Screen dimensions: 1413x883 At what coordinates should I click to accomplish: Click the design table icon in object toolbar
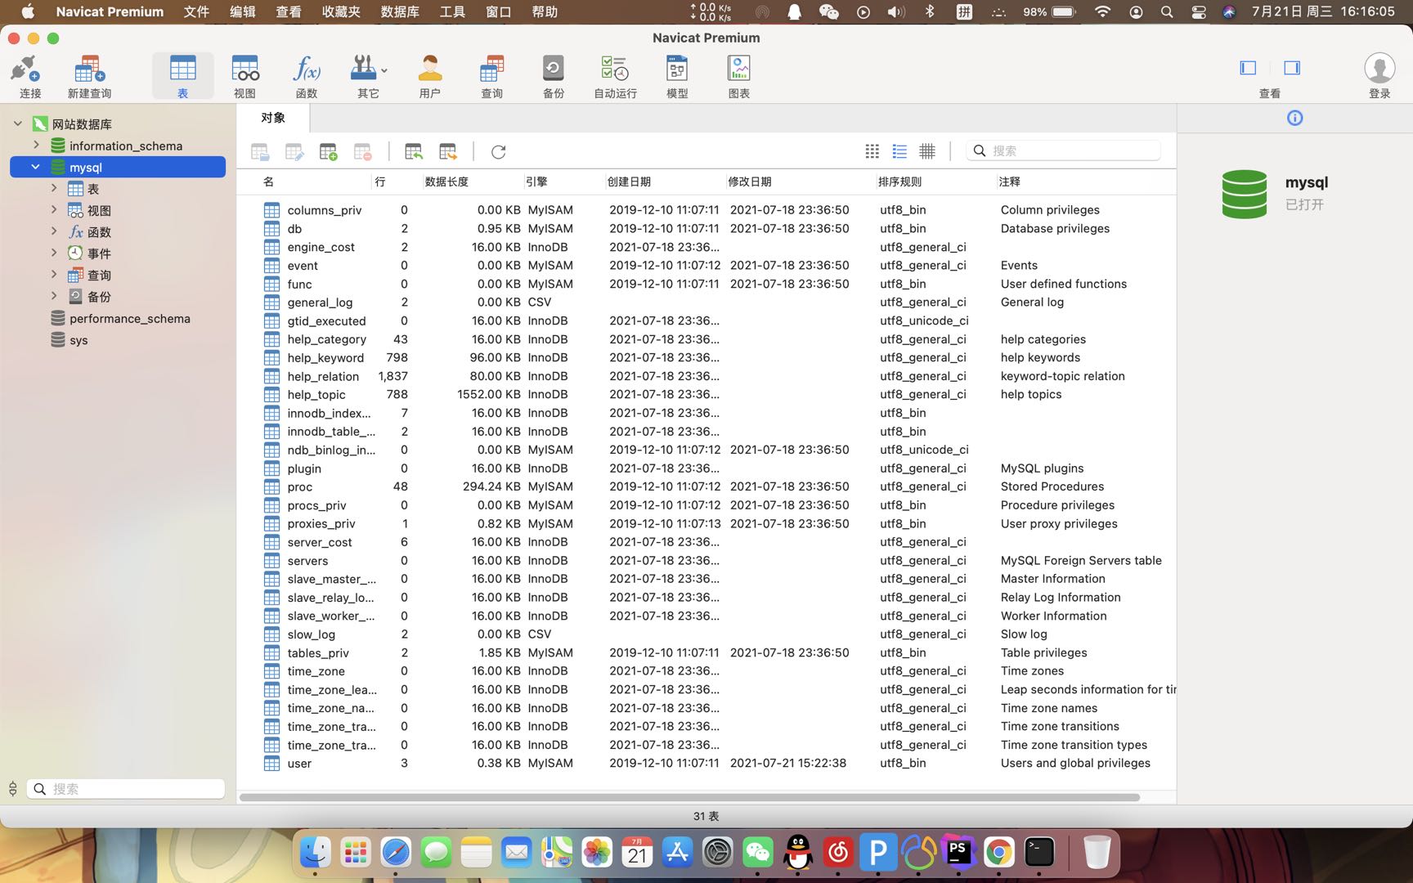pyautogui.click(x=294, y=151)
